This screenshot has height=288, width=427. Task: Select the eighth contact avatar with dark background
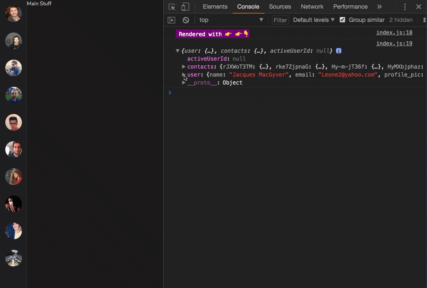(14, 204)
